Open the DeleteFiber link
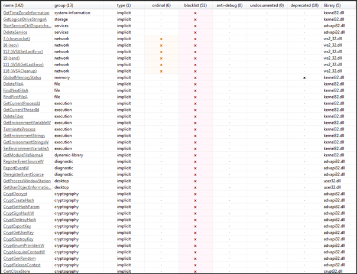The height and width of the screenshot is (274, 357). [x=14, y=116]
